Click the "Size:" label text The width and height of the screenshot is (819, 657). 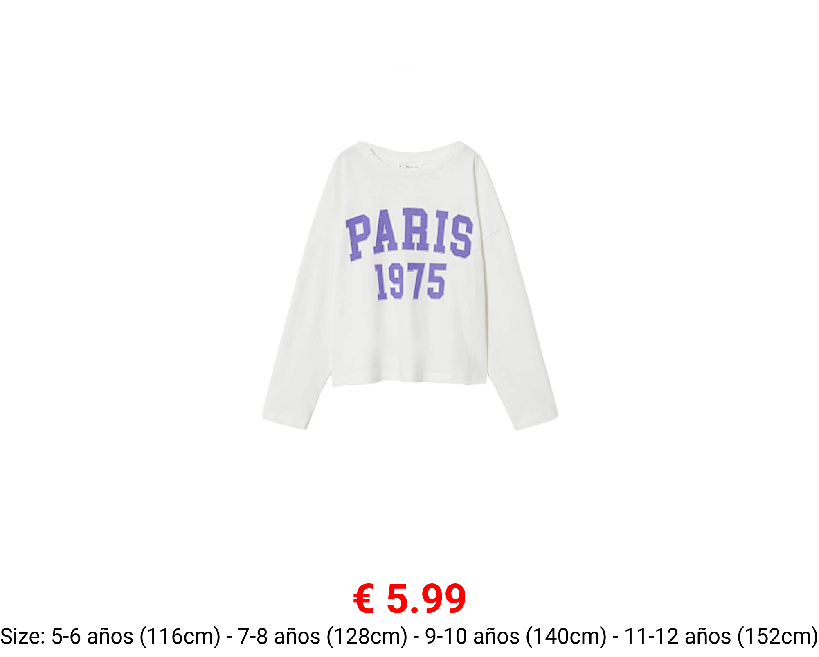23,637
